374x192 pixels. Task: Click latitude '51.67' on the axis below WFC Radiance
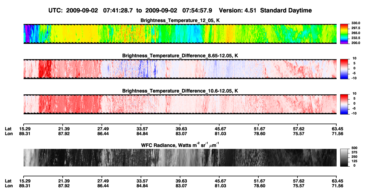(259, 181)
